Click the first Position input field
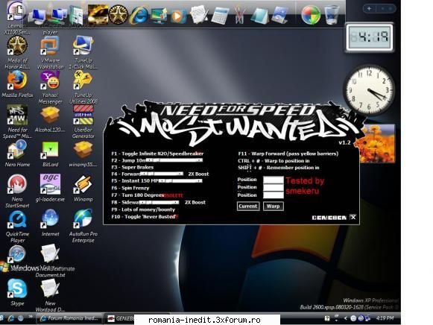433x325 pixels. pos(273,180)
